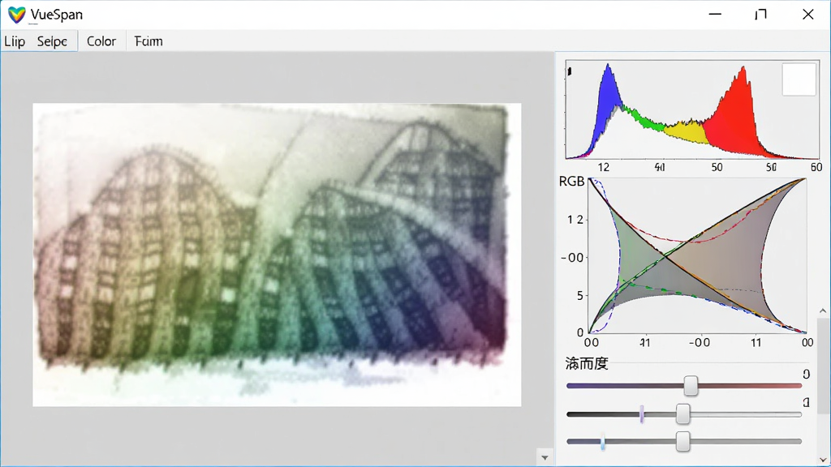Viewport: 831px width, 467px height.
Task: Click the second slider's square handle
Action: click(x=683, y=414)
